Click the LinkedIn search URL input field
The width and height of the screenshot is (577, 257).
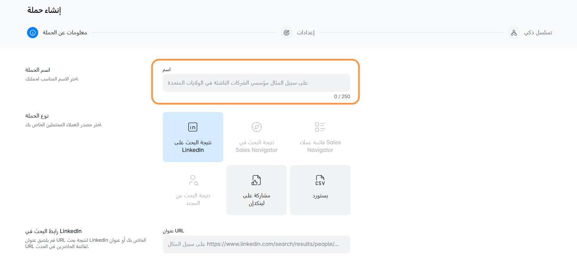(256, 244)
